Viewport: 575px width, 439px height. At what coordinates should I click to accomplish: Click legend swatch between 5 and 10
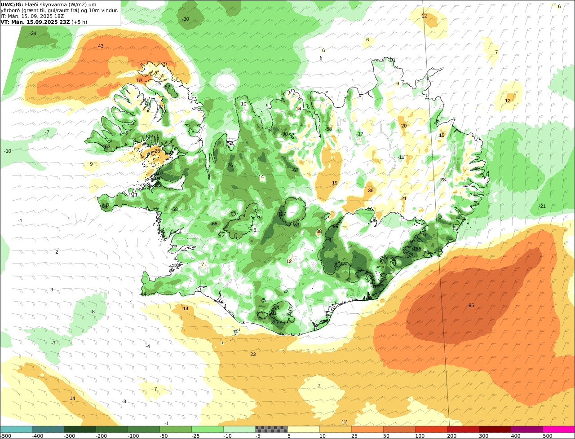pos(303,429)
